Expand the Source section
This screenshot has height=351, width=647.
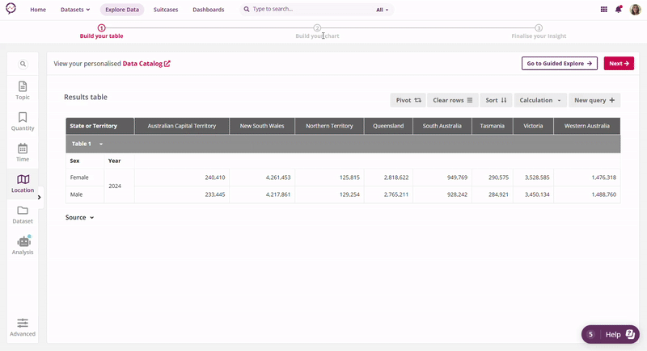click(x=79, y=218)
